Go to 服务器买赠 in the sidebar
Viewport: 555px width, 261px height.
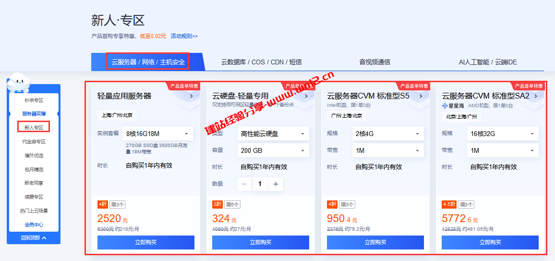click(x=34, y=114)
